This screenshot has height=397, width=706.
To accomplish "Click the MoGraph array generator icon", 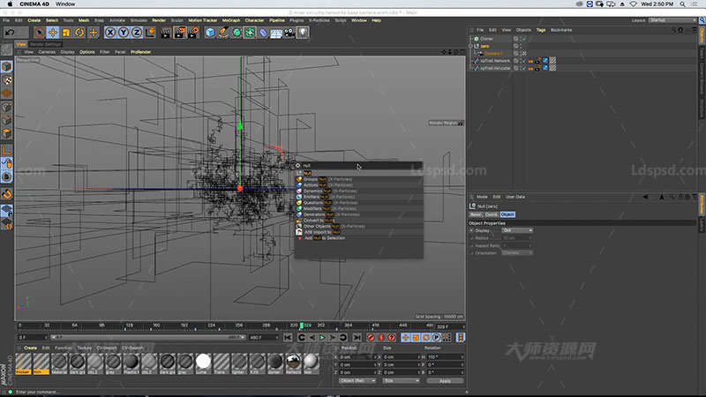I will 250,33.
